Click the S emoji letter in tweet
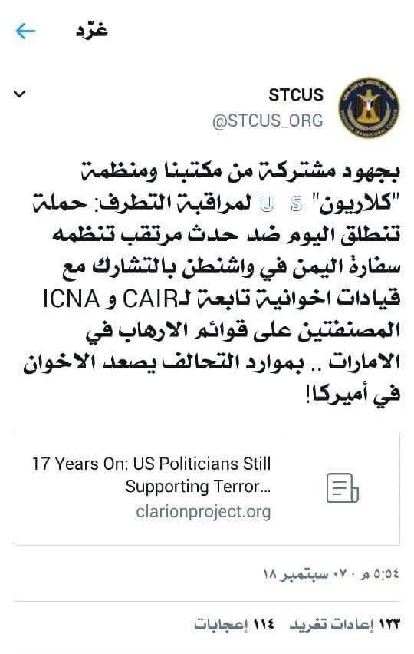The width and height of the screenshot is (414, 654). point(297,204)
